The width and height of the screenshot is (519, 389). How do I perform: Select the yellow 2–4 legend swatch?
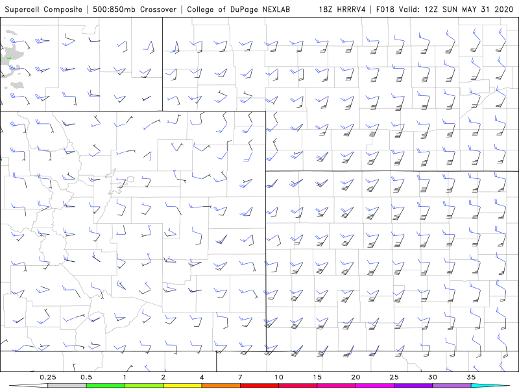pyautogui.click(x=182, y=386)
